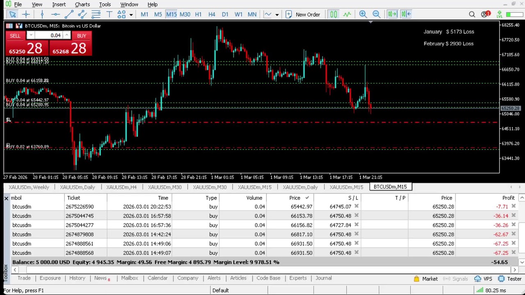Click the green LVL icon
The height and width of the screenshot is (295, 525).
(500, 14)
